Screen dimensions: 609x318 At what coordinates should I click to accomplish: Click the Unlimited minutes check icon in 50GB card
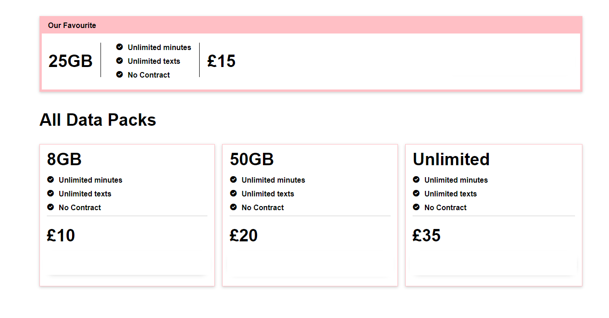coord(233,179)
